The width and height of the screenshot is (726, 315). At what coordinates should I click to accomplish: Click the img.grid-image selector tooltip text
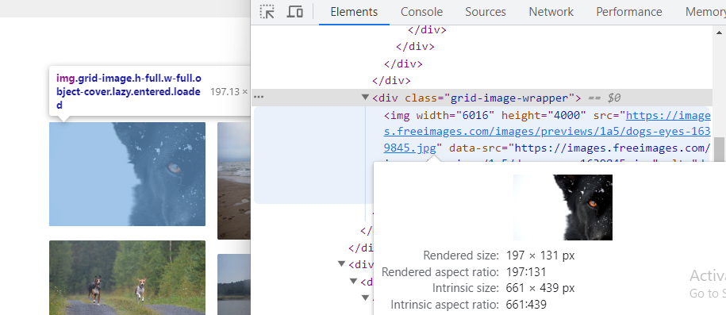pyautogui.click(x=129, y=92)
